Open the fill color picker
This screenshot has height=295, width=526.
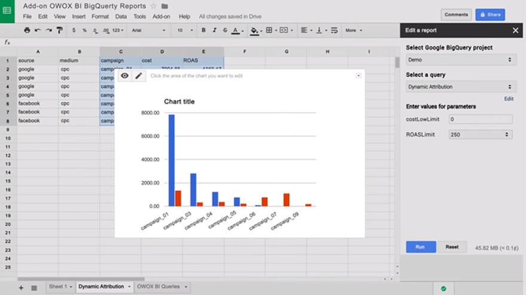tap(255, 30)
